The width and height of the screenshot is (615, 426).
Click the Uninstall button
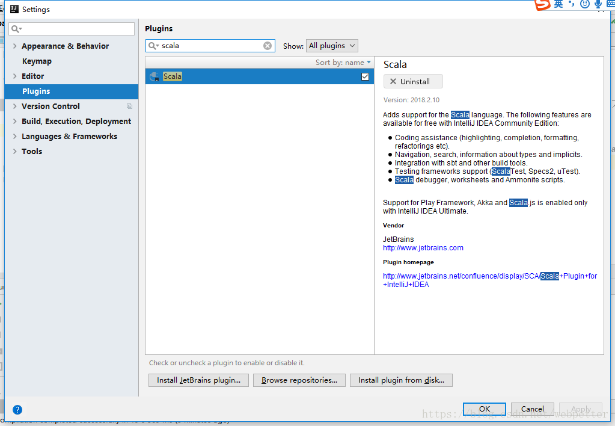pyautogui.click(x=413, y=82)
